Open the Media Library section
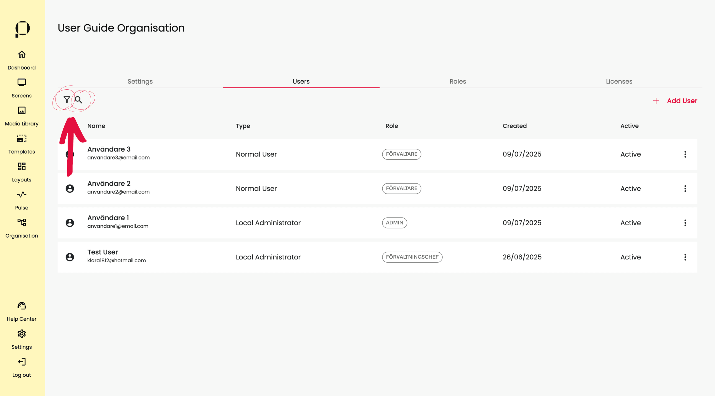This screenshot has width=715, height=396. click(22, 116)
